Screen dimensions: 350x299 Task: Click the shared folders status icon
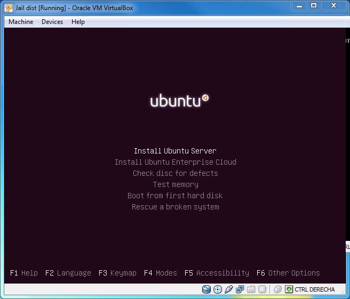coord(251,289)
